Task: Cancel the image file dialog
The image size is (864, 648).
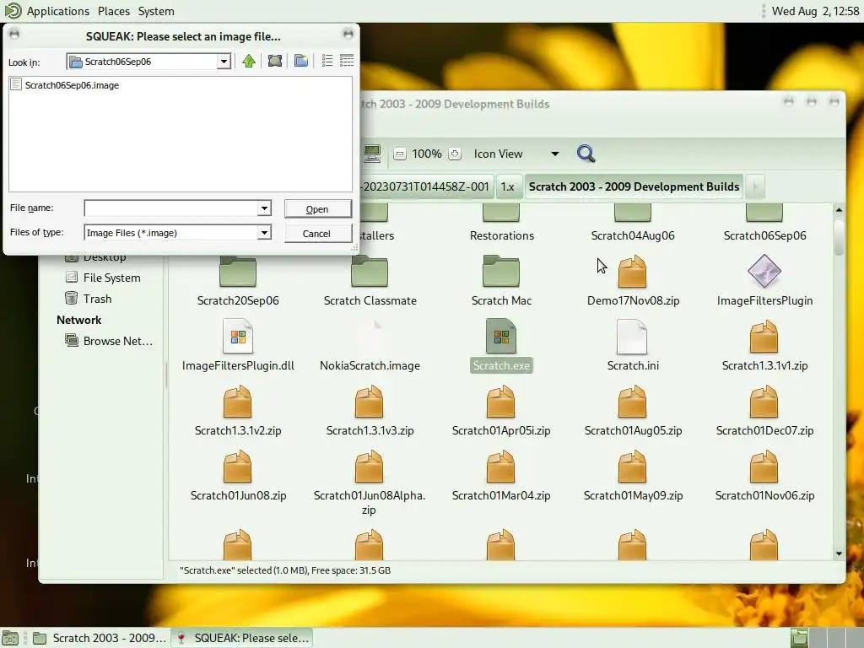Action: 317,234
